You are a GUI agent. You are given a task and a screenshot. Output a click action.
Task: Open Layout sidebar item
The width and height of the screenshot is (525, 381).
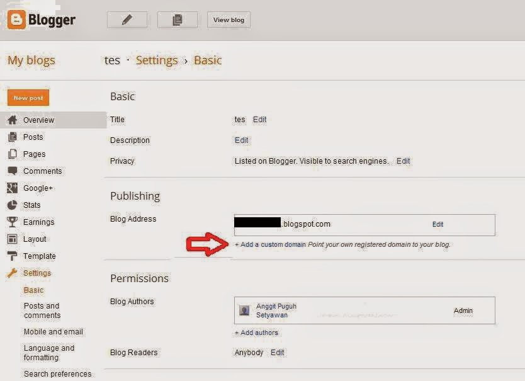click(35, 239)
